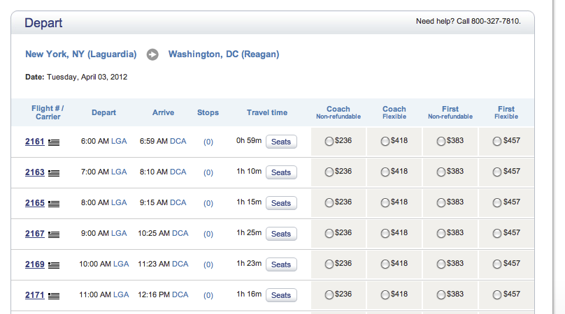Click the LGA airport link for 10:00 AM departure

(121, 264)
